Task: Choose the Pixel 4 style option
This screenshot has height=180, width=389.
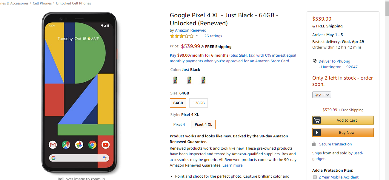Action: pos(179,124)
